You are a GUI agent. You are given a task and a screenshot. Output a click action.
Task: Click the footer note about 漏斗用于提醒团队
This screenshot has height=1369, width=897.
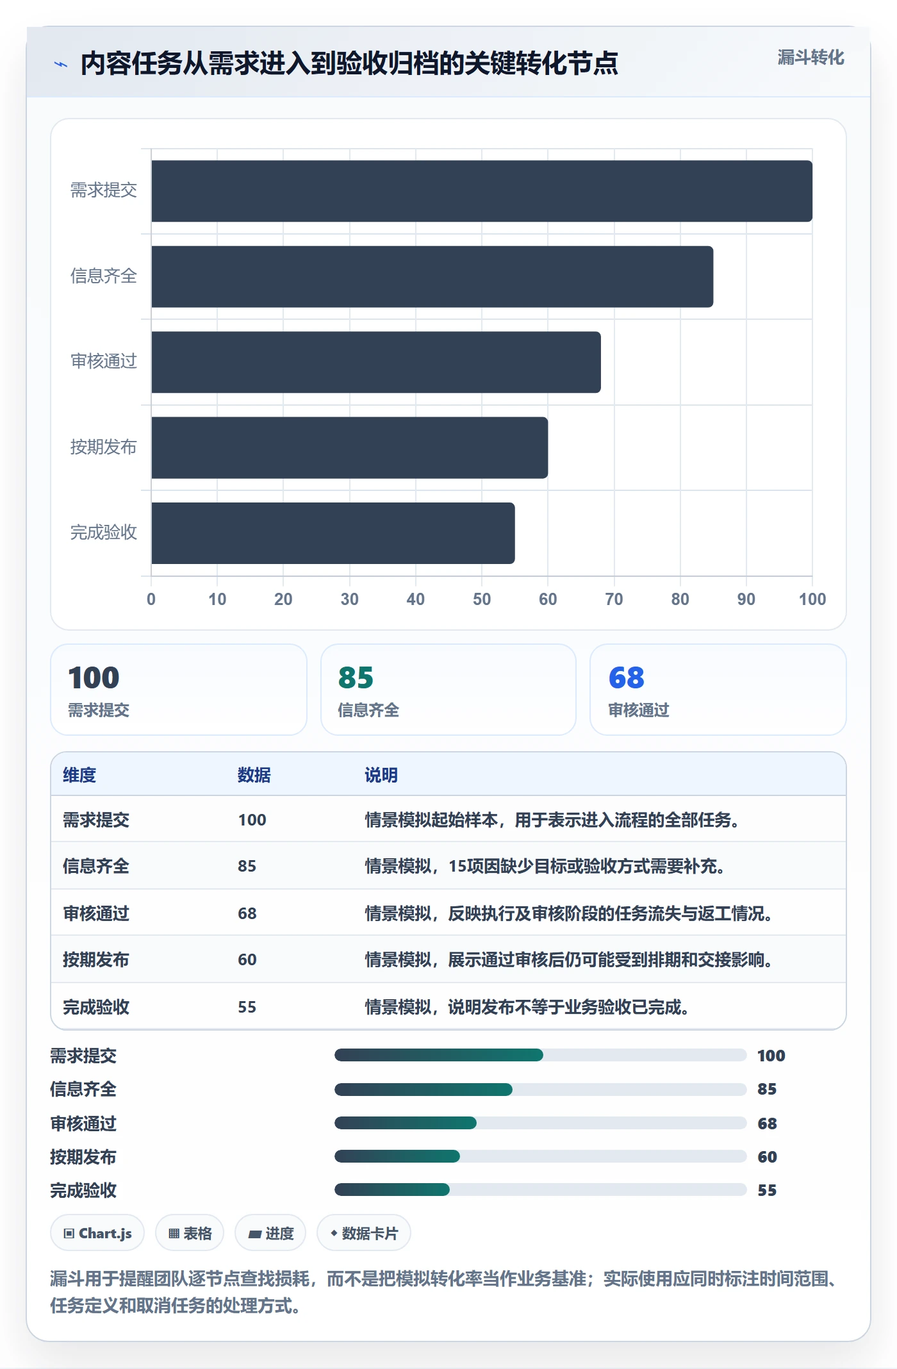point(445,1292)
